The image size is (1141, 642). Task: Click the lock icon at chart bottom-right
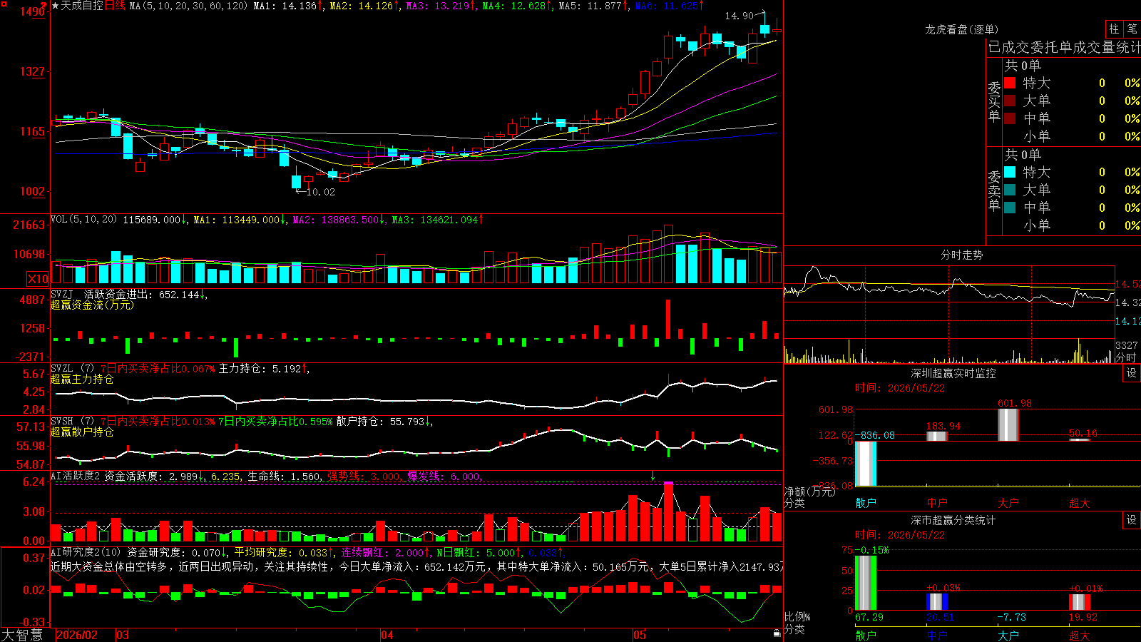(777, 633)
